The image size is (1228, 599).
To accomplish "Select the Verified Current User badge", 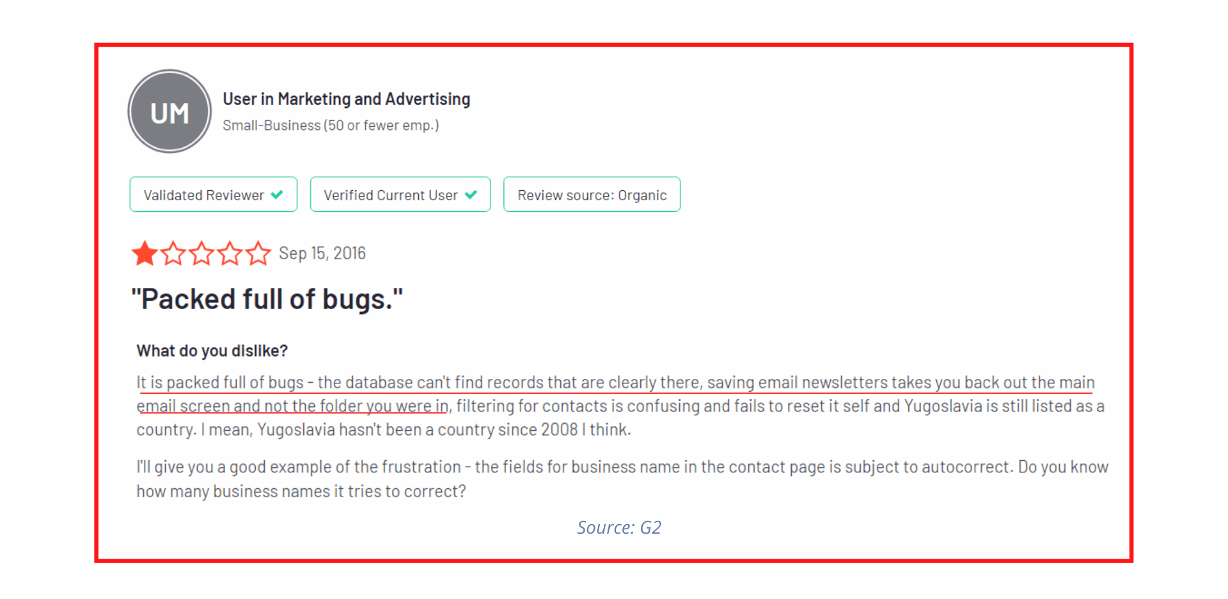I will click(400, 195).
